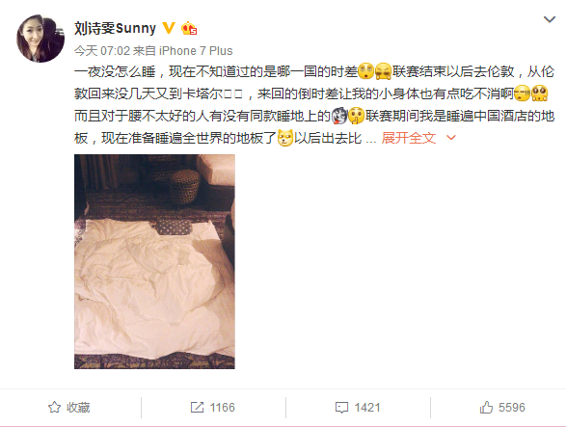Click the 5596 likes count

point(511,408)
